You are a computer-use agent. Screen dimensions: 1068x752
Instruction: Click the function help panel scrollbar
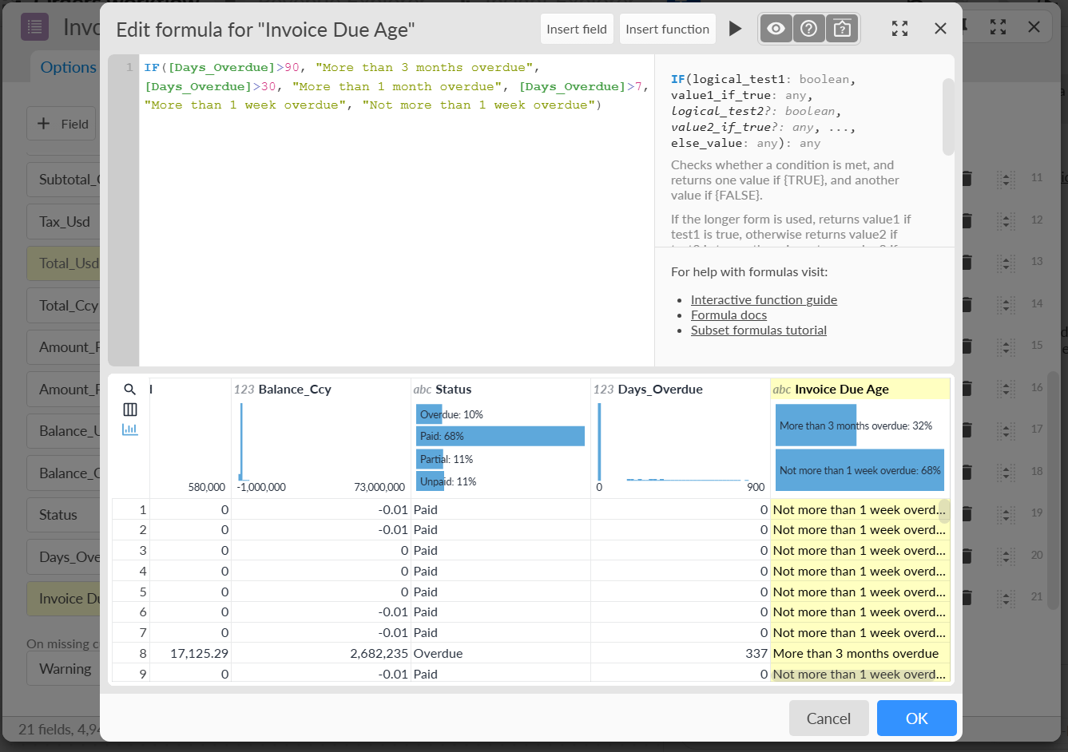948,117
